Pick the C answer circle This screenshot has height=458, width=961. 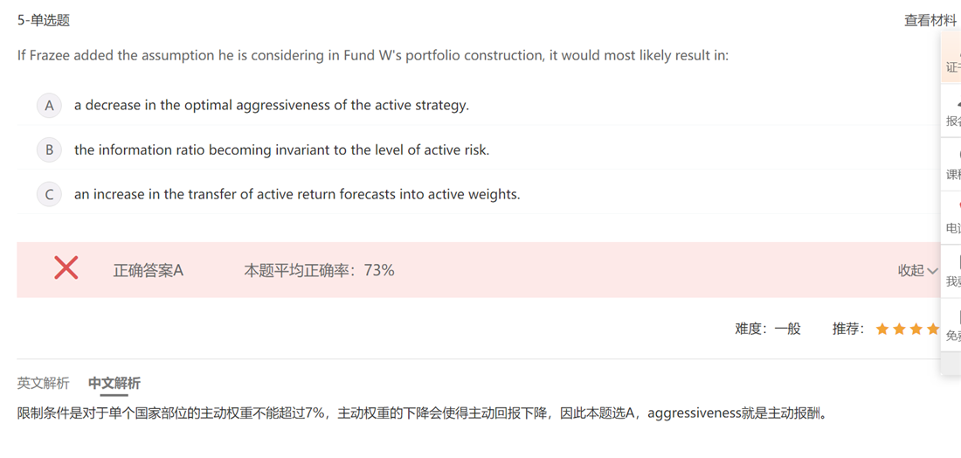click(49, 195)
